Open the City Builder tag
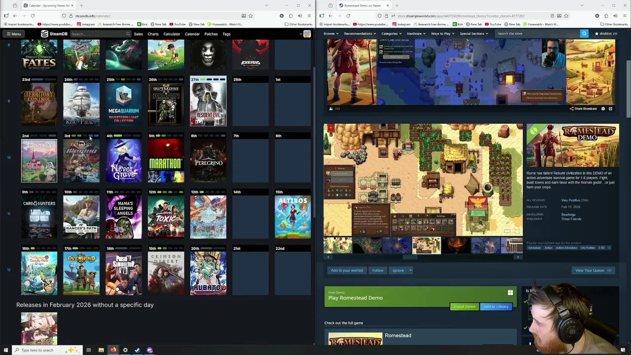This screenshot has height=355, width=631. click(x=588, y=248)
